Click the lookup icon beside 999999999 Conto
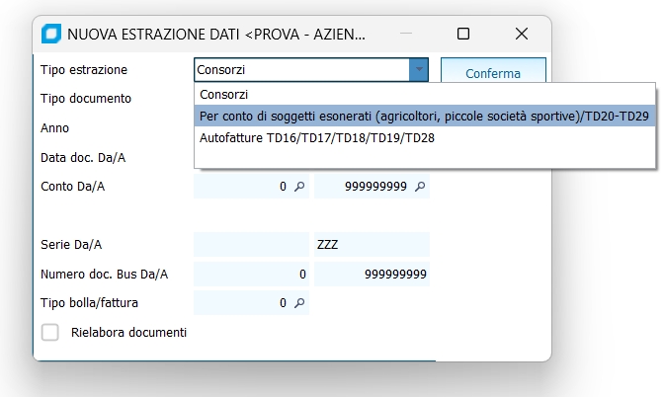The image size is (663, 397). [x=420, y=186]
